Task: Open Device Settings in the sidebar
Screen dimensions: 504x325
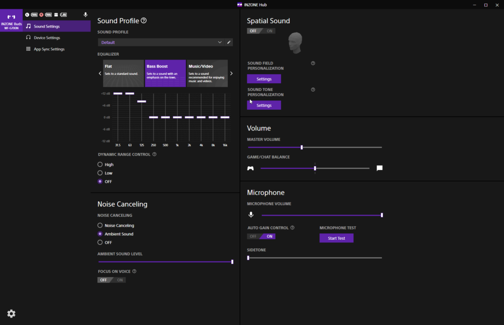Action: point(47,37)
